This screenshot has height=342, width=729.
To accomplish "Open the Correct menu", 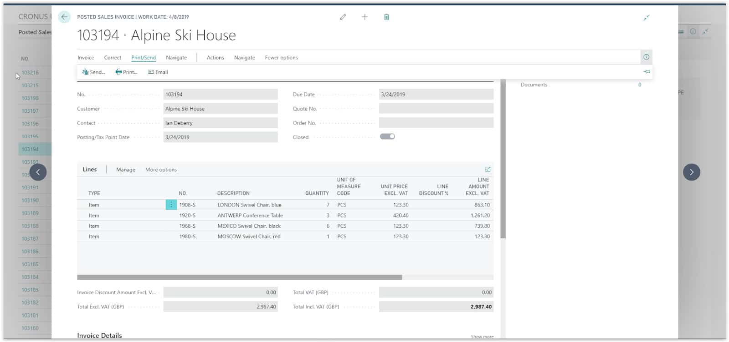I will pyautogui.click(x=113, y=58).
